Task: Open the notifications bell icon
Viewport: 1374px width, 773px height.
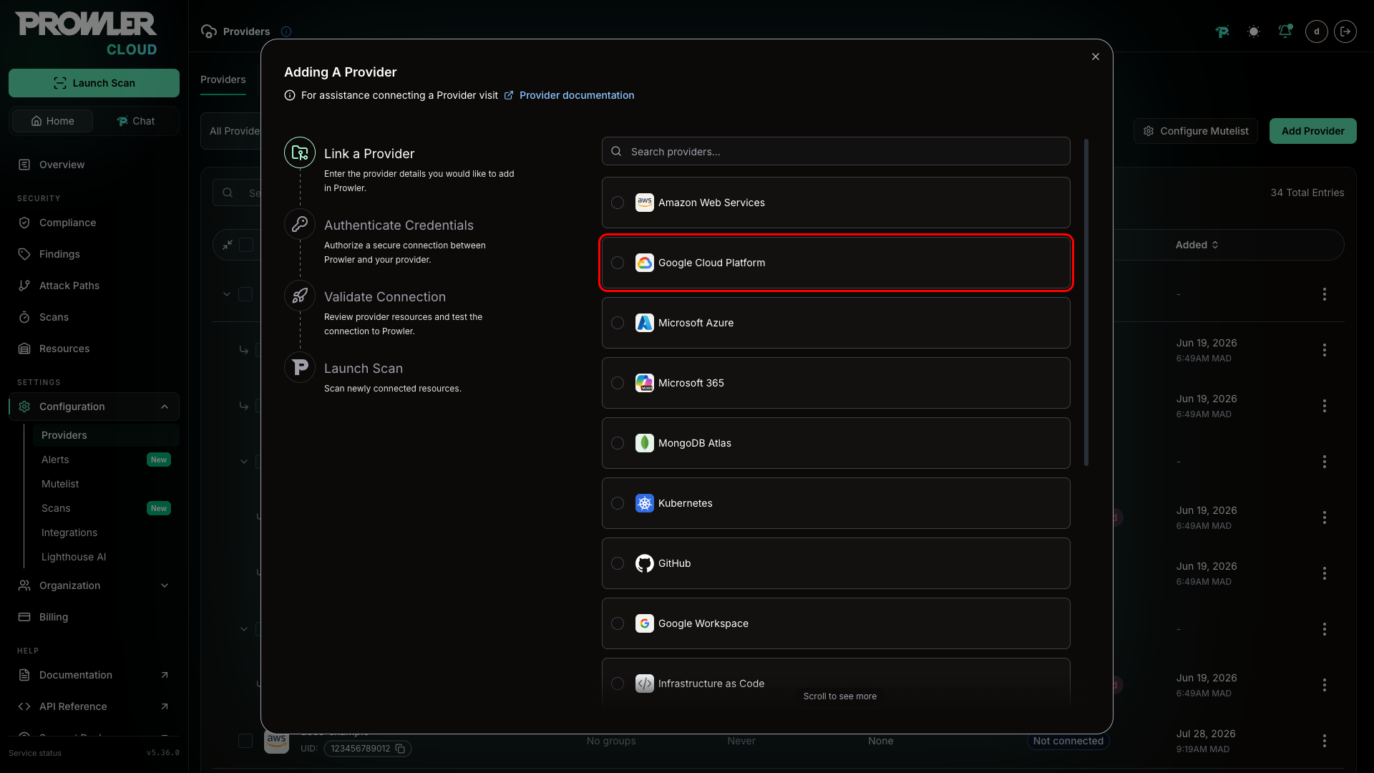Action: [x=1285, y=31]
